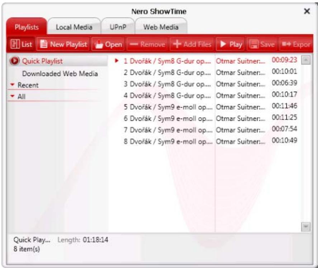Create a New Playlist
Image resolution: width=318 pixels, height=268 pixels.
[63, 44]
